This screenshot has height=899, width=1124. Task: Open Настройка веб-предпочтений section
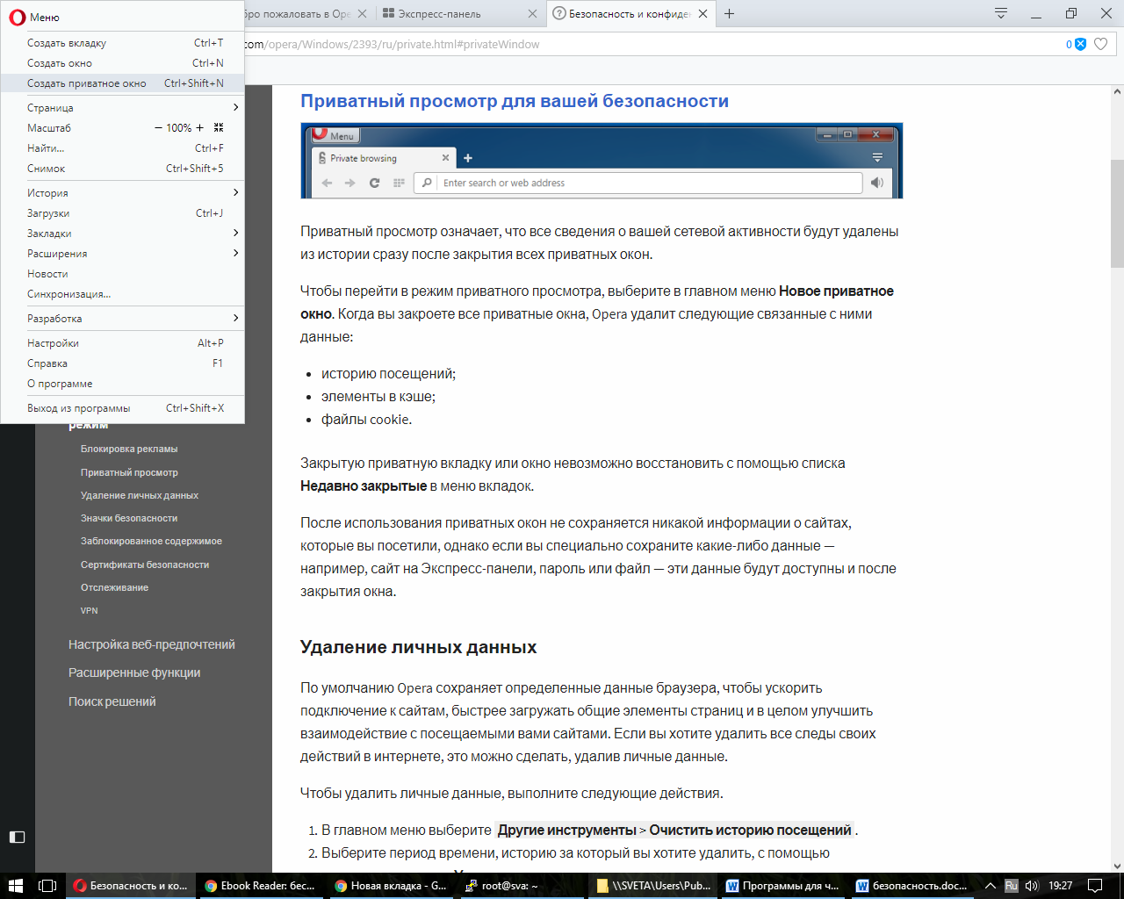click(152, 644)
